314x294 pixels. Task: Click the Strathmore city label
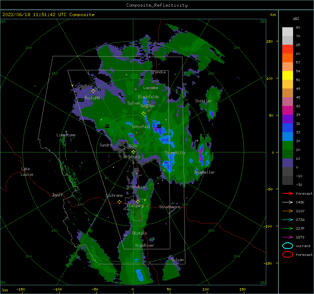pyautogui.click(x=170, y=207)
